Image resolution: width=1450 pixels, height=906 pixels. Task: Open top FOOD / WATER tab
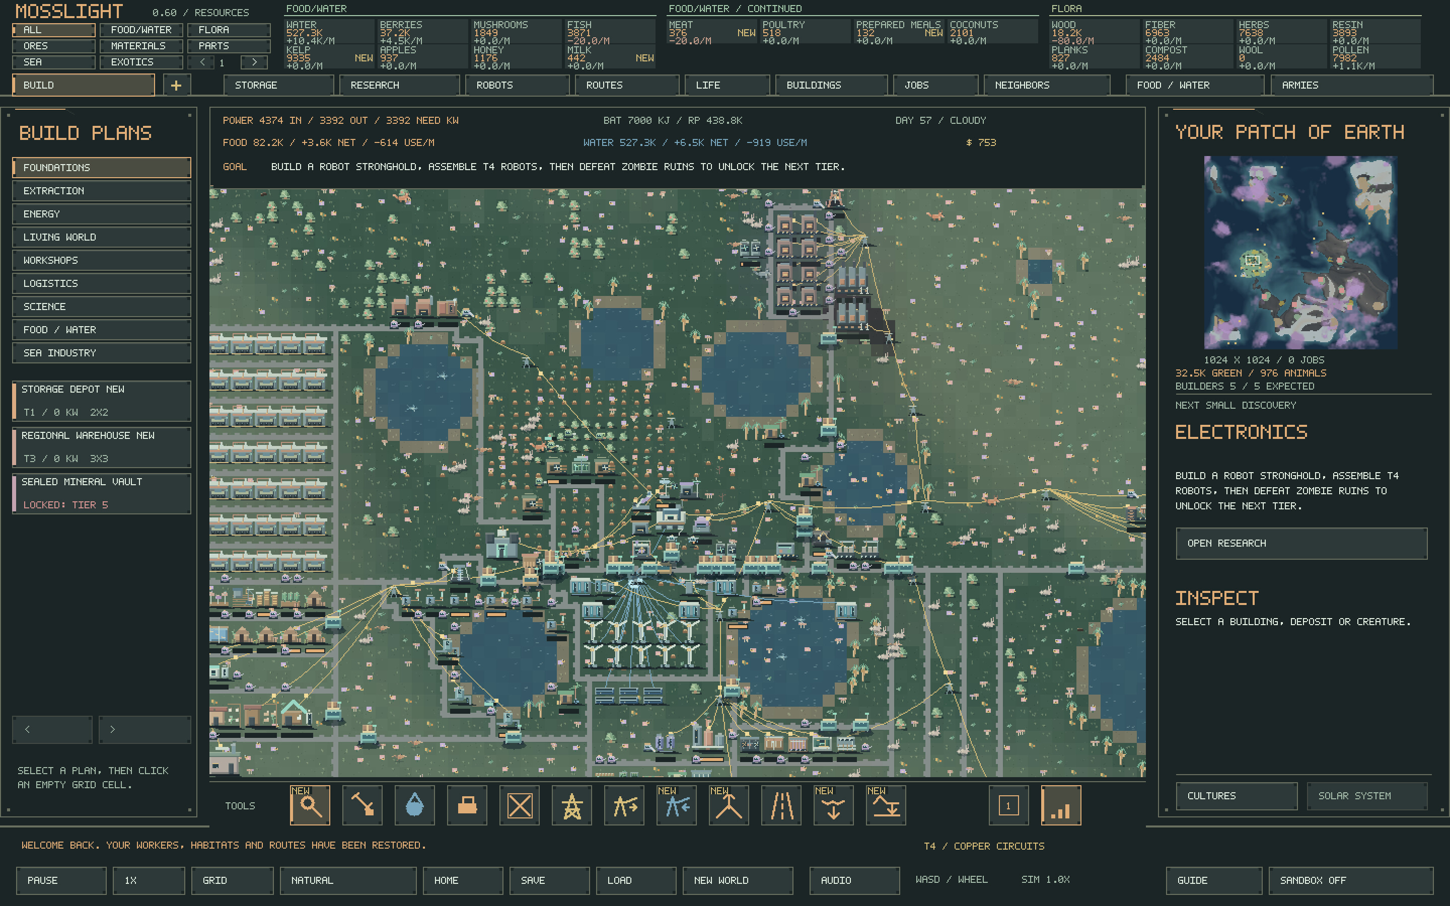click(1195, 85)
